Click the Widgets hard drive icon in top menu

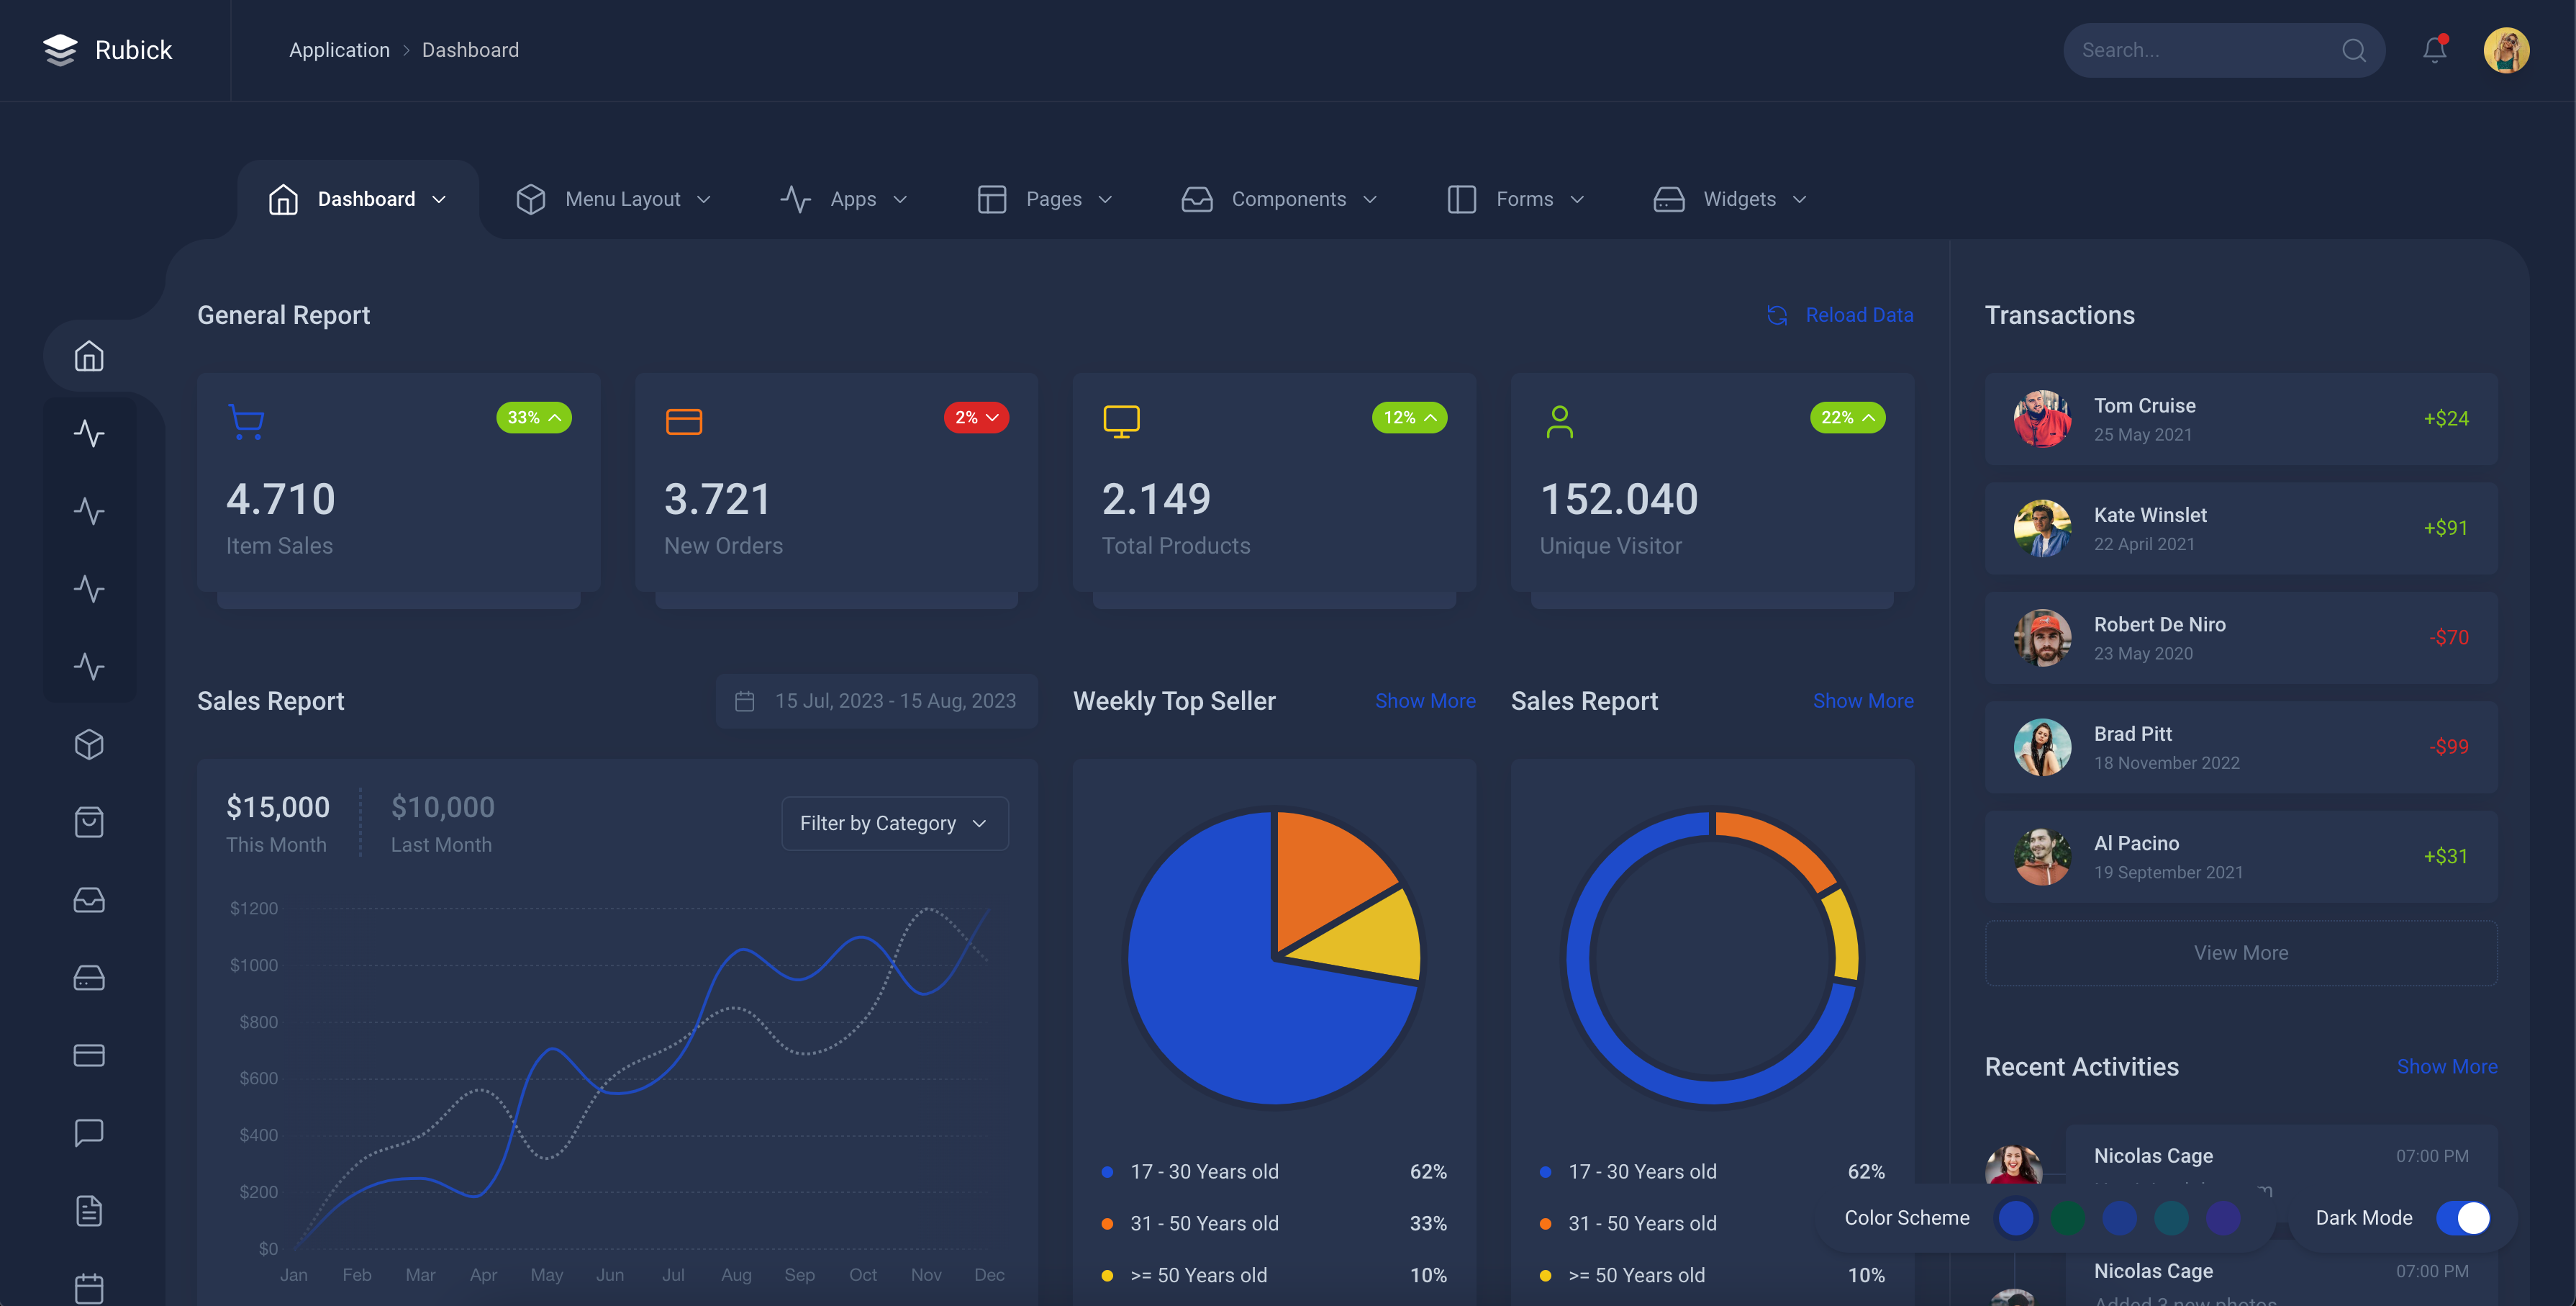[x=1669, y=199]
